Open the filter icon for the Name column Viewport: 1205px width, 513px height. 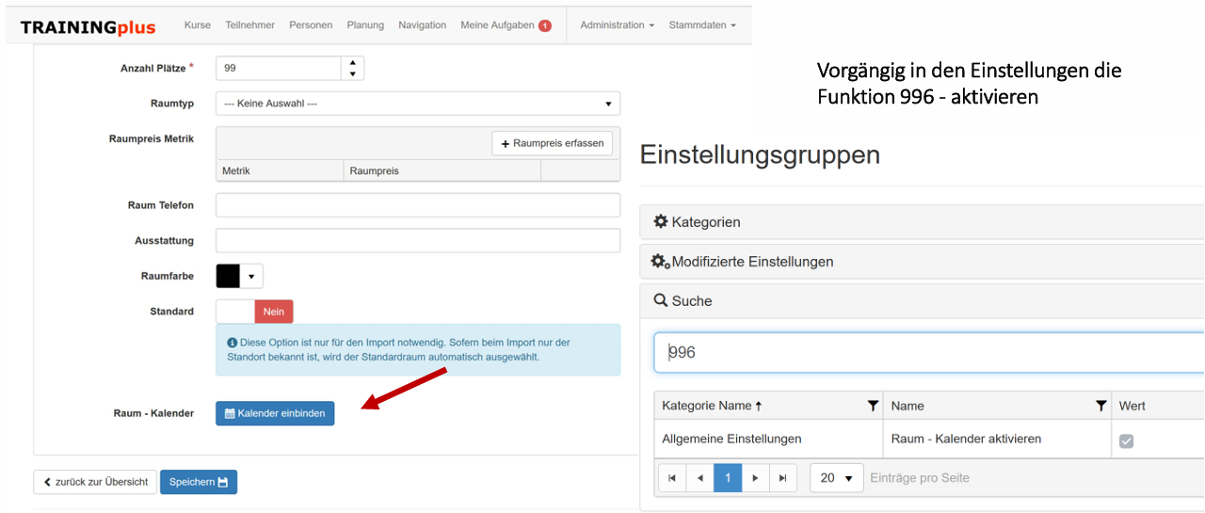[1101, 406]
